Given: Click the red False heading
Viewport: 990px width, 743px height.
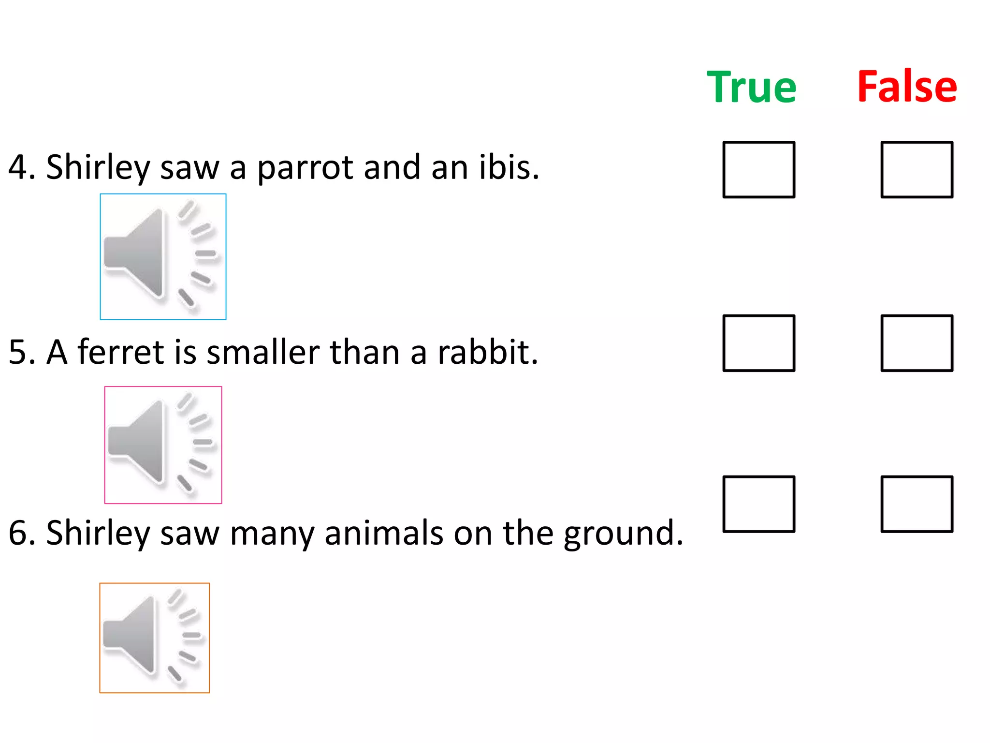Looking at the screenshot, I should tap(907, 87).
